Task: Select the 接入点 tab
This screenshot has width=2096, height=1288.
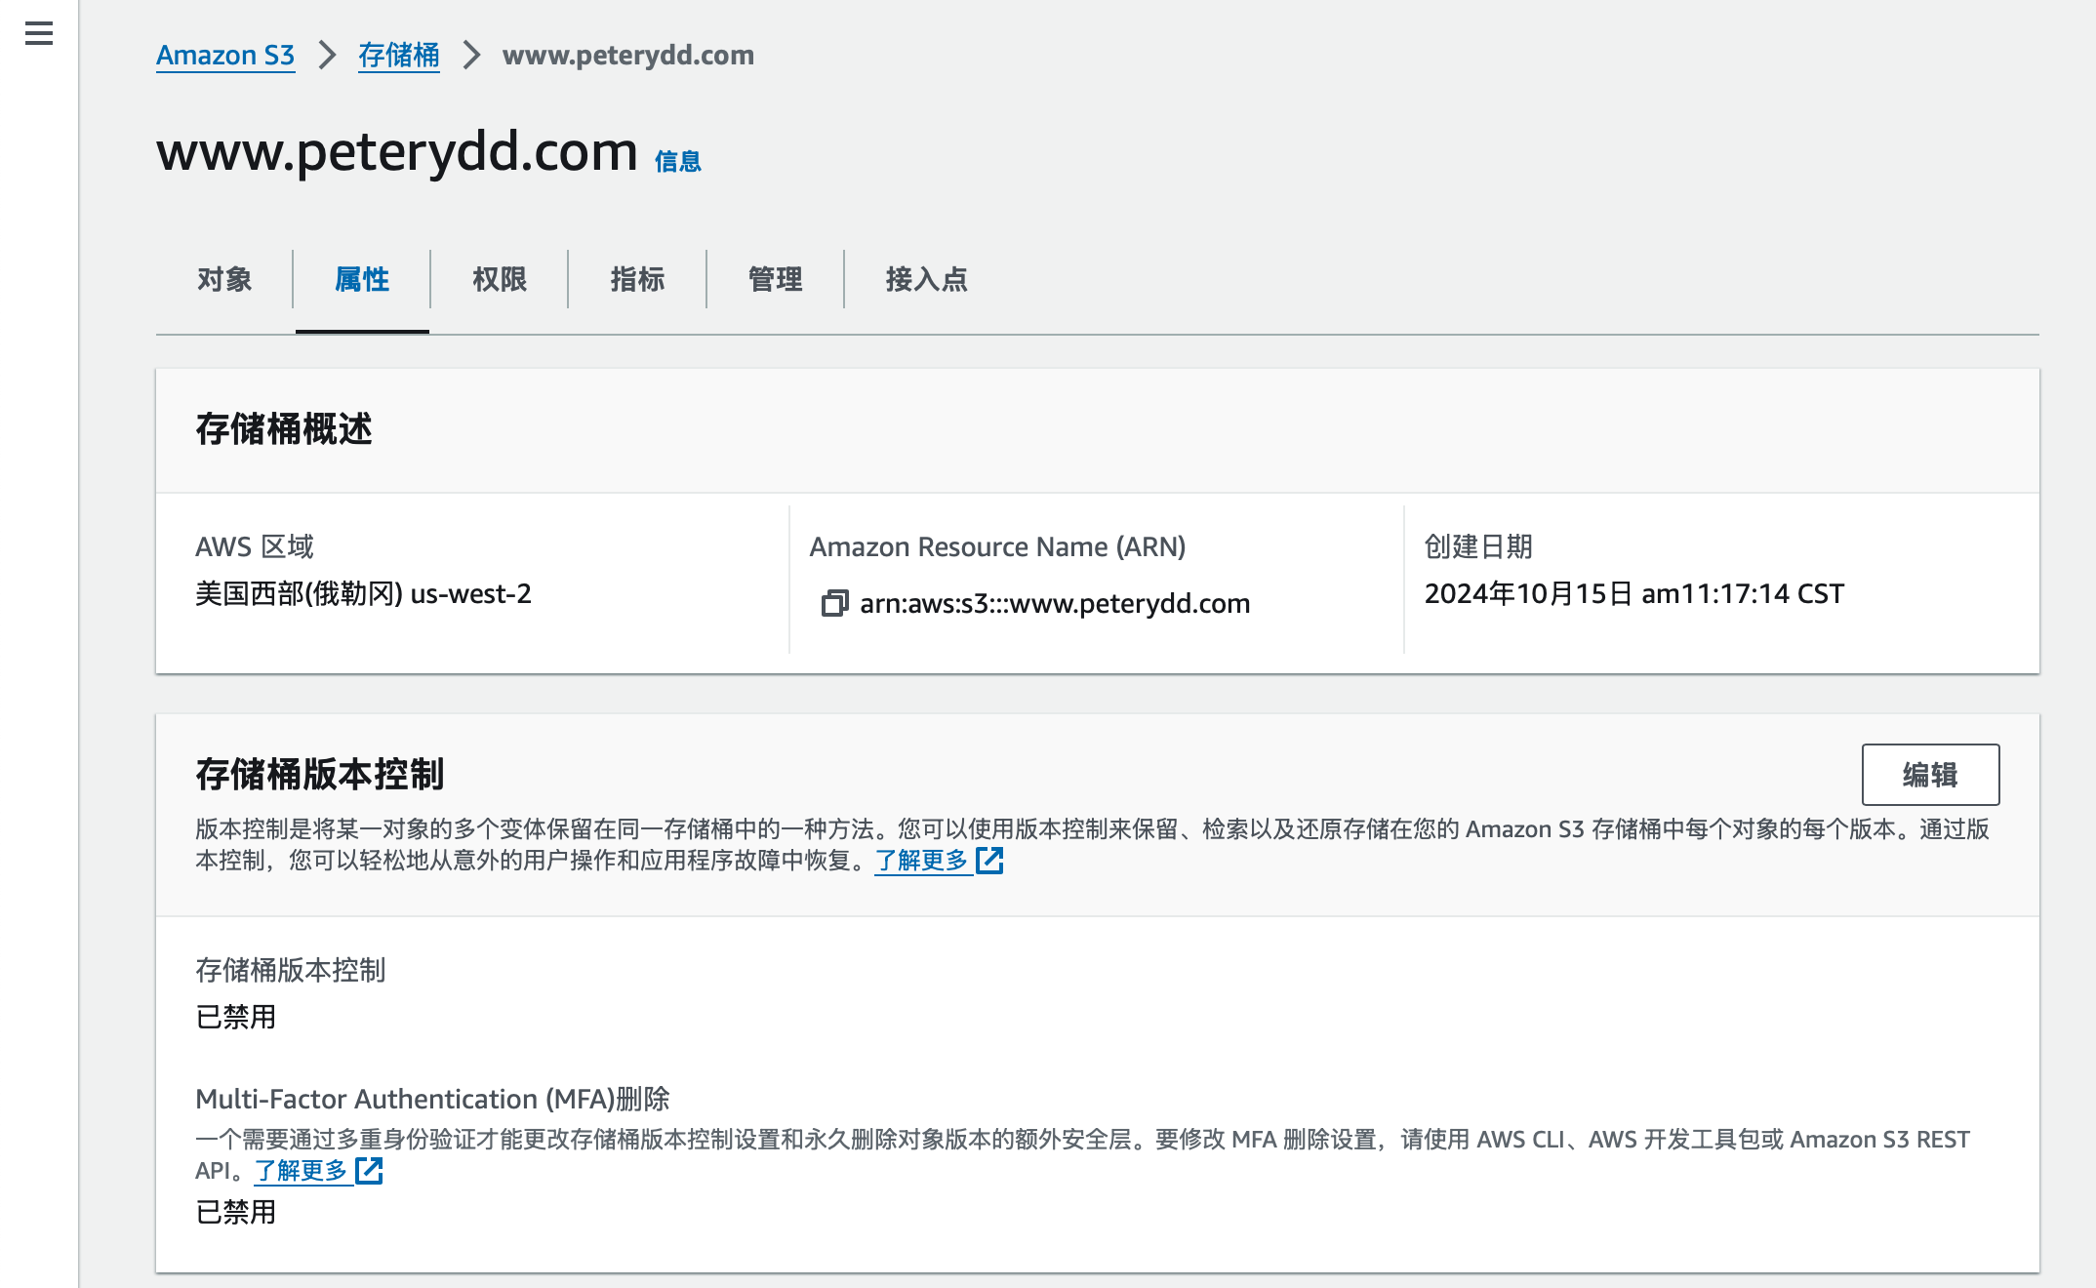Action: click(x=926, y=280)
